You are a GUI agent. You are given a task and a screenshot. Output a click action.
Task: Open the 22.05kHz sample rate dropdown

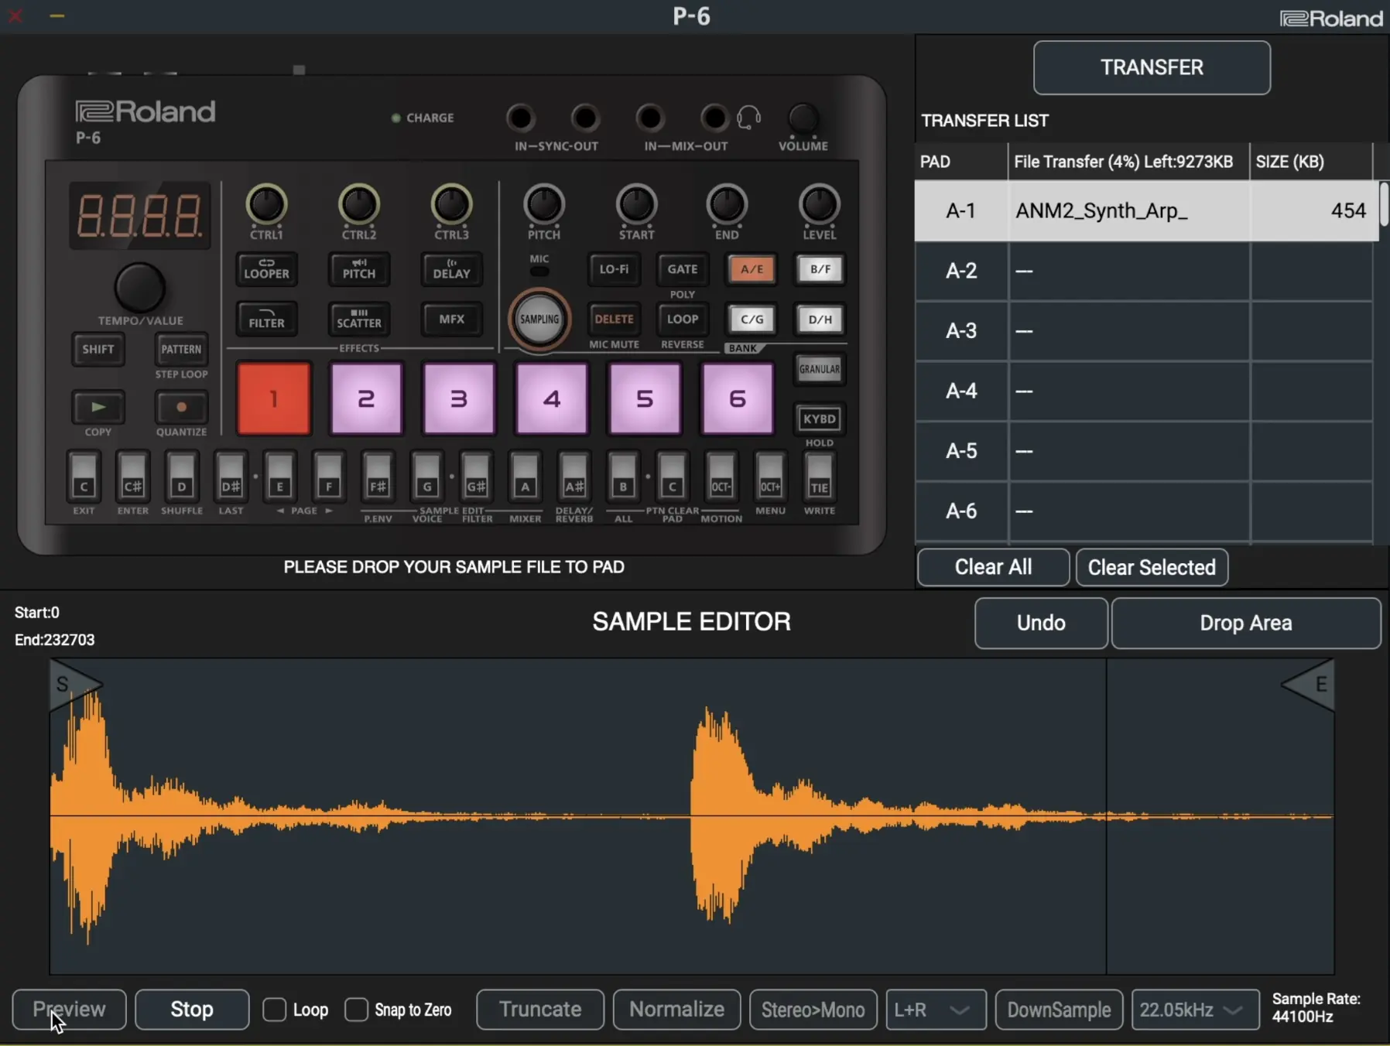point(1195,1010)
